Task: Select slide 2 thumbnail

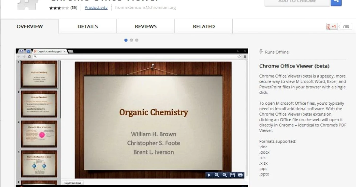Action: click(39, 104)
